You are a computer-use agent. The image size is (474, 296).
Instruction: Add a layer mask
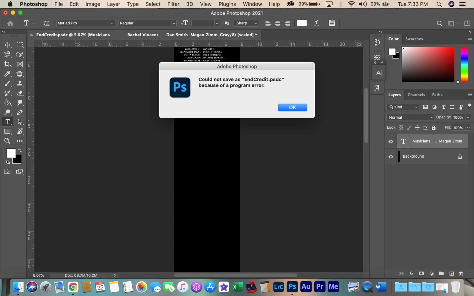tap(421, 274)
